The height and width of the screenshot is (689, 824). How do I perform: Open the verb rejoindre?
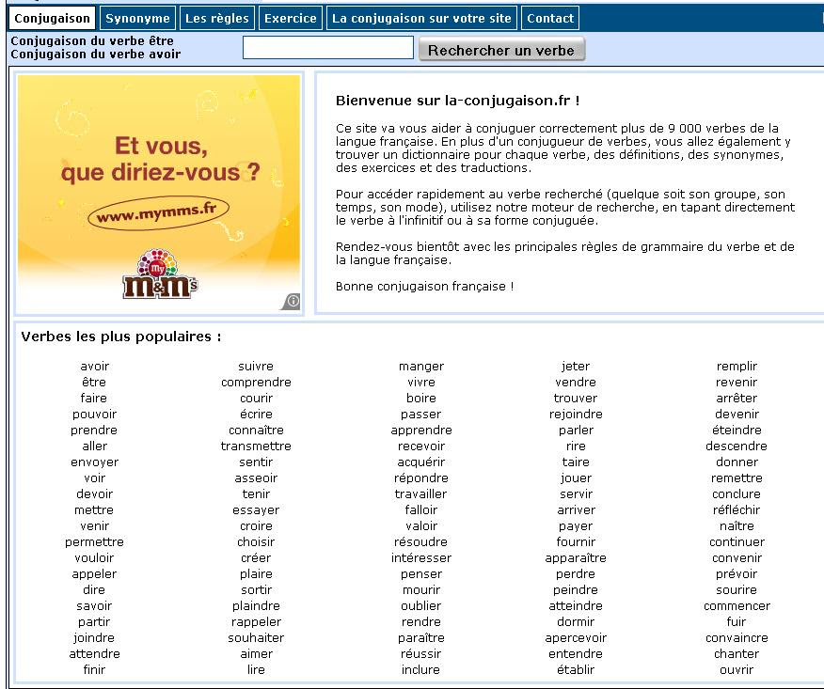(x=576, y=414)
